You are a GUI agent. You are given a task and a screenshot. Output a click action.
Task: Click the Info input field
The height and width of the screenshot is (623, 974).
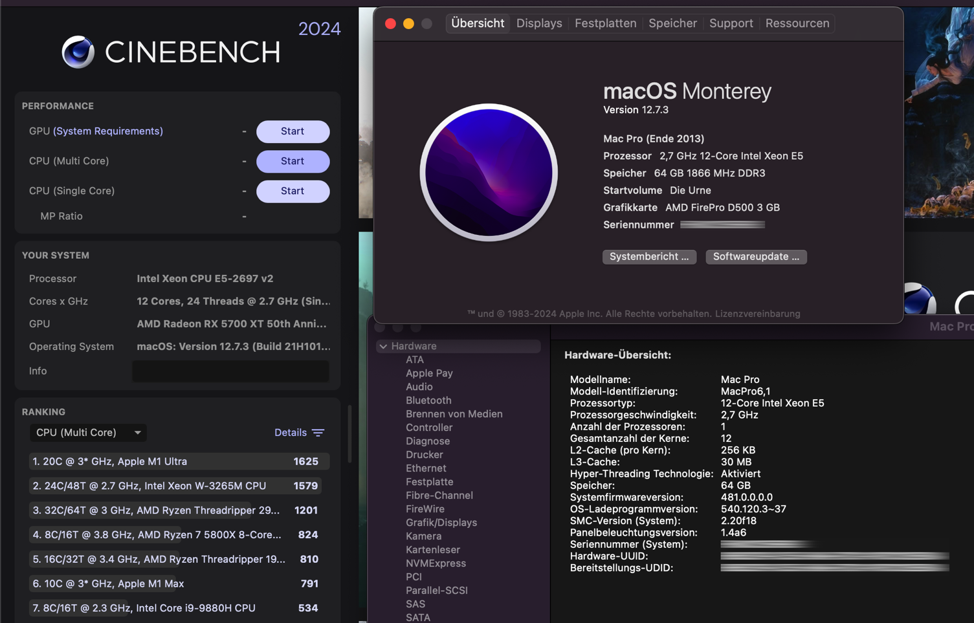click(230, 371)
